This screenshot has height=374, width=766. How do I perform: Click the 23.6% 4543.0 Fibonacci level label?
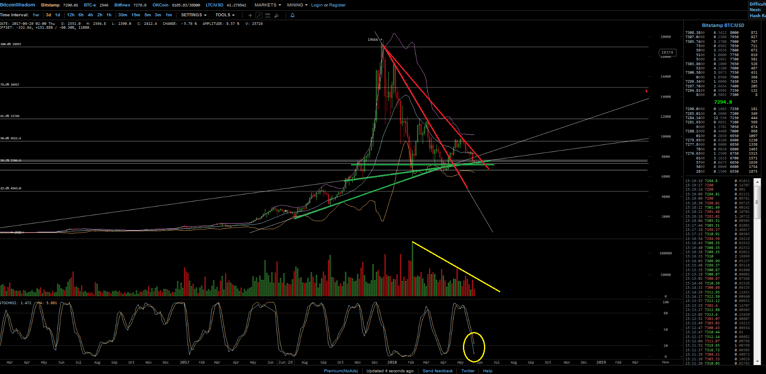[11, 188]
